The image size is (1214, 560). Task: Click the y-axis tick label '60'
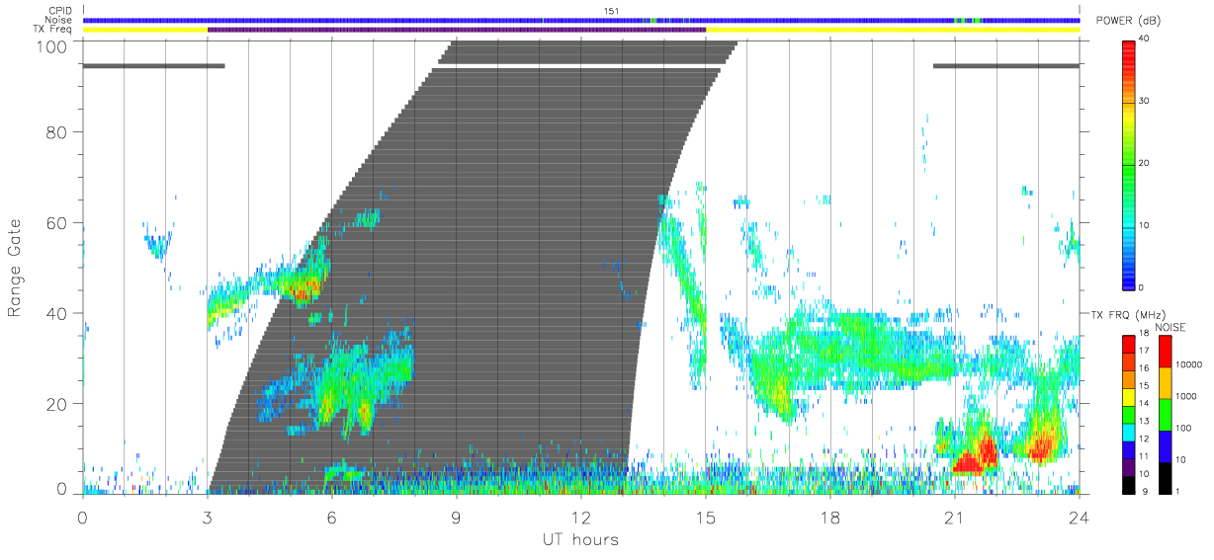tap(57, 223)
